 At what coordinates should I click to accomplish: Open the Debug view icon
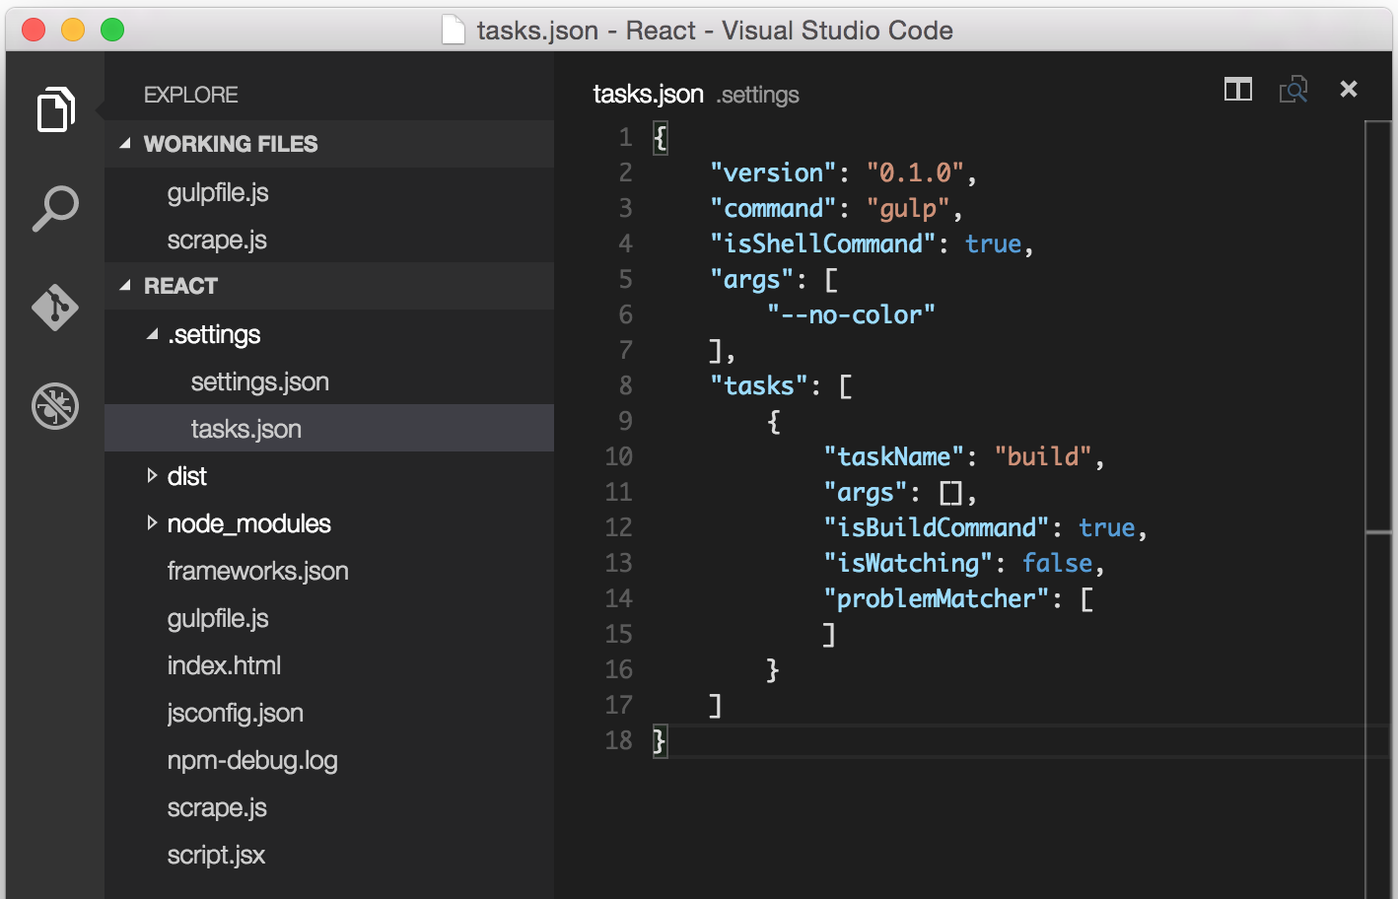coord(55,406)
